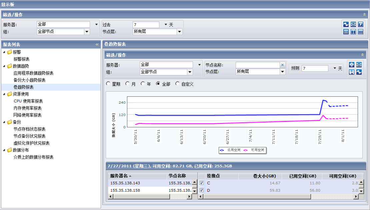Switch dashboard to three-column layout

coord(363,31)
